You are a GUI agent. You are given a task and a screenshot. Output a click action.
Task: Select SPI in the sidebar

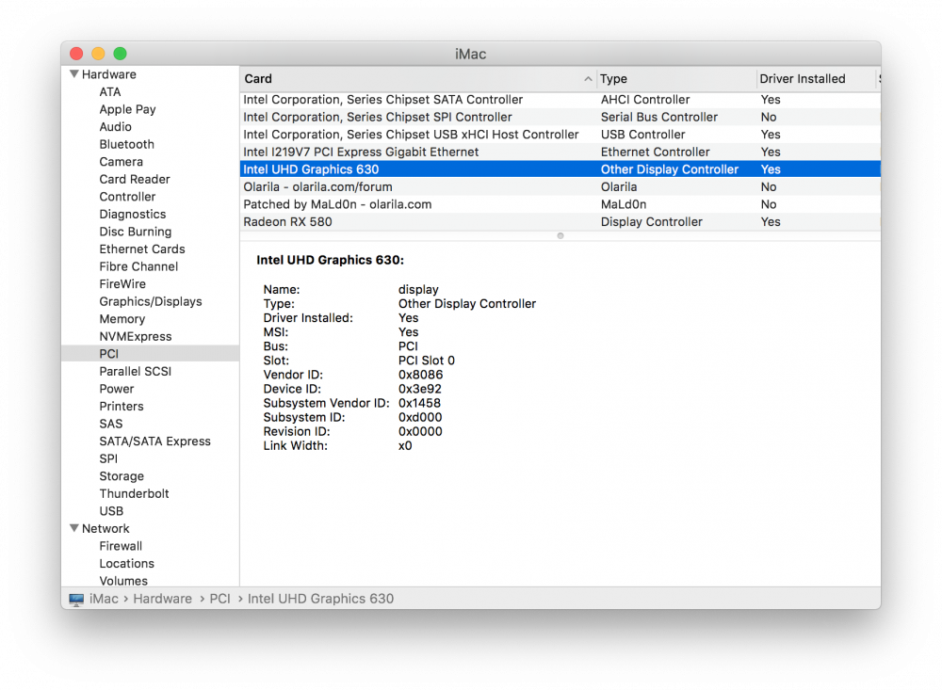coord(108,458)
